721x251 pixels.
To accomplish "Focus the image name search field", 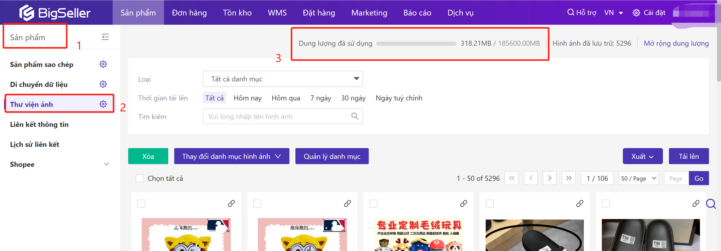I will 283,116.
